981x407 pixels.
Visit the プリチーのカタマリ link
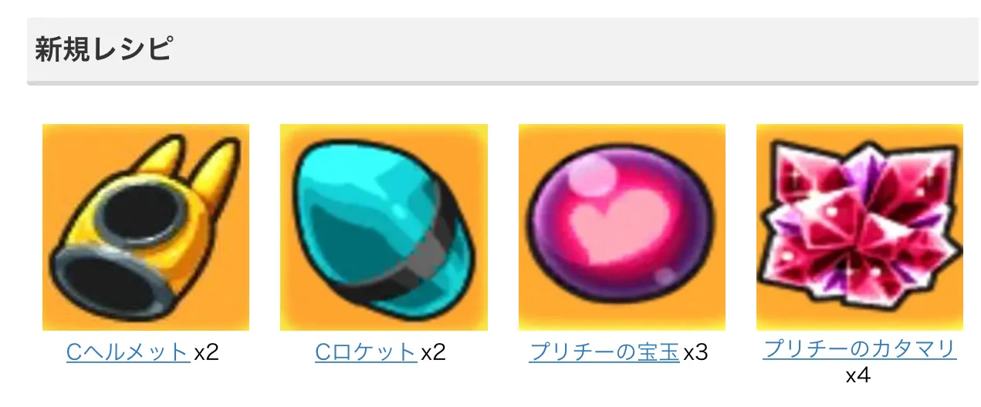[860, 348]
